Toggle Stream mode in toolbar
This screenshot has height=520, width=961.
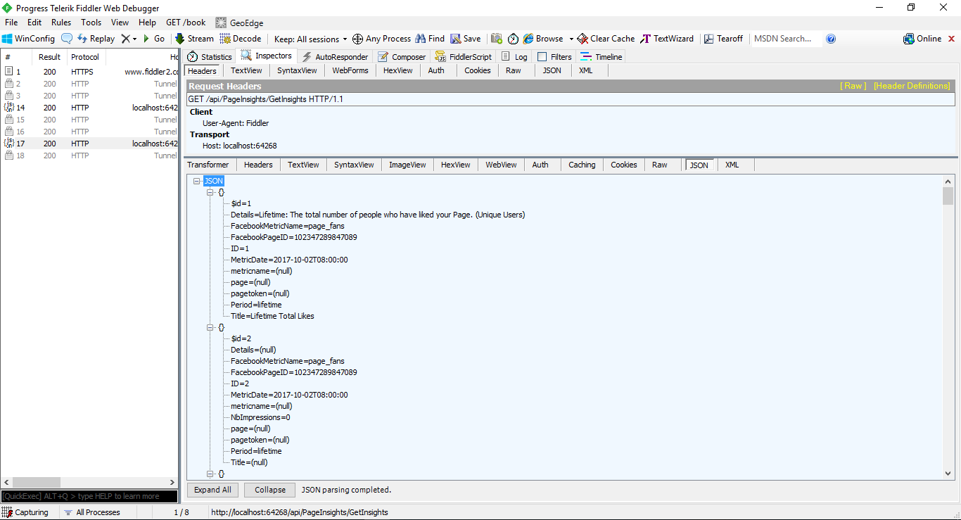pos(194,39)
